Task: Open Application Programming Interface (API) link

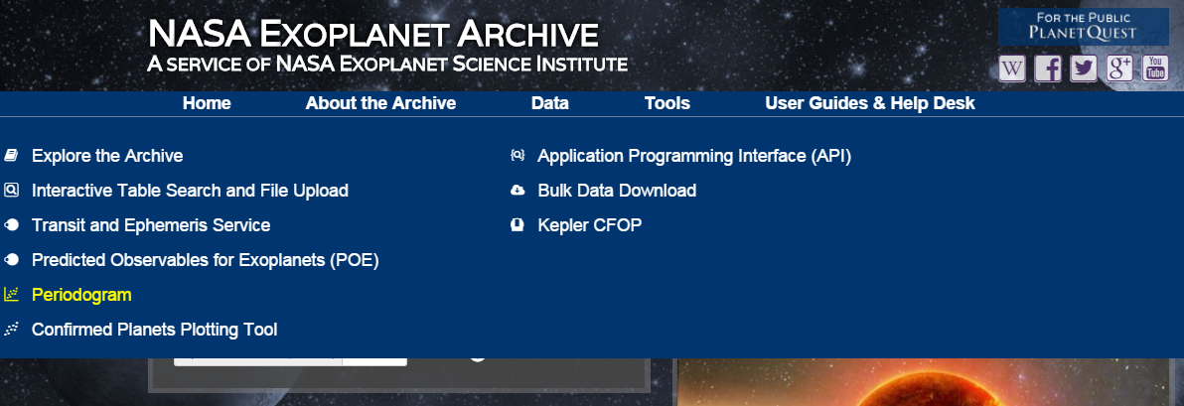Action: (x=694, y=156)
